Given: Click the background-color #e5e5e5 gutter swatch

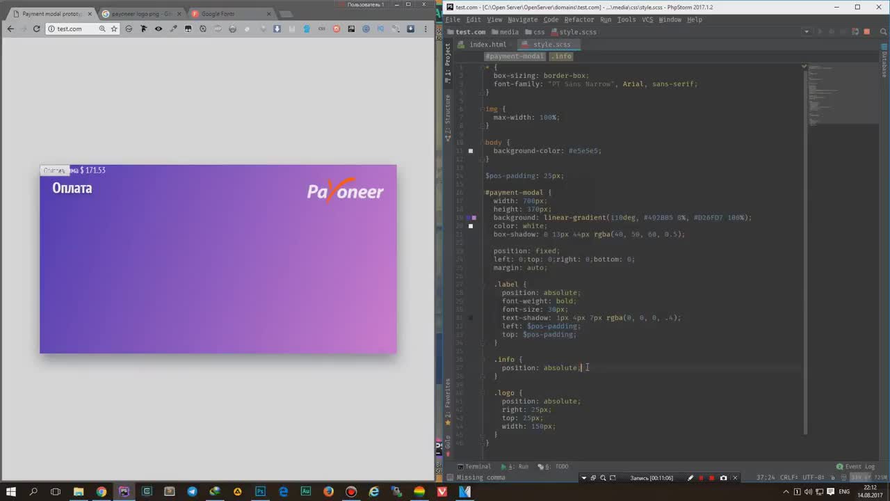Looking at the screenshot, I should [471, 151].
